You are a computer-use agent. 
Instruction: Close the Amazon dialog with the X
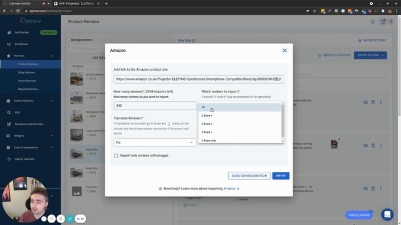pyautogui.click(x=284, y=51)
